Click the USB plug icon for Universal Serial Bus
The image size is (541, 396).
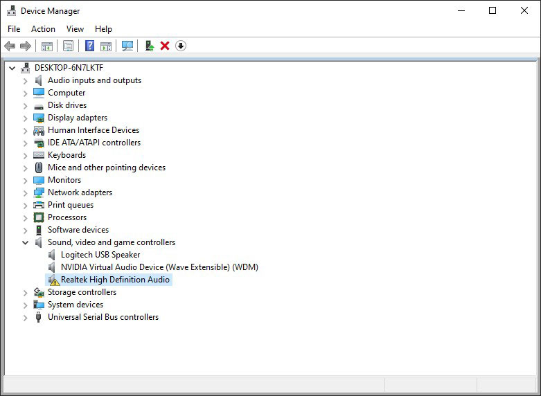coord(38,317)
